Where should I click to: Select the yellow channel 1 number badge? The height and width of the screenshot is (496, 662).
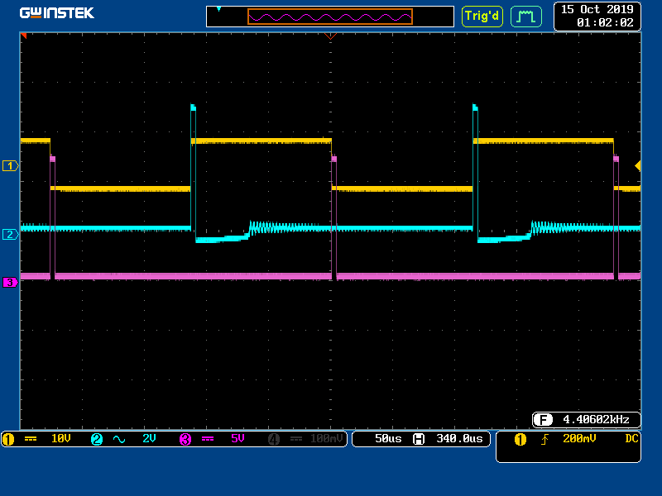point(8,440)
